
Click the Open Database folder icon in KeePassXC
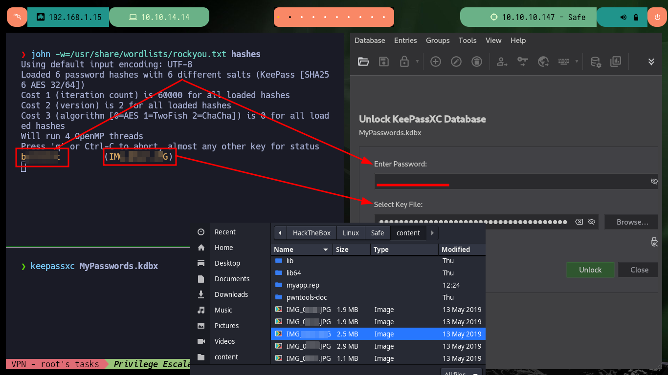tap(363, 62)
